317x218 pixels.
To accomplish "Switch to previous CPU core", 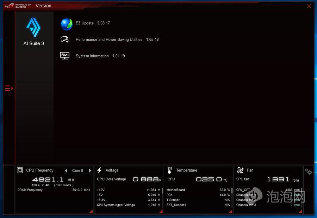I will pos(66,171).
